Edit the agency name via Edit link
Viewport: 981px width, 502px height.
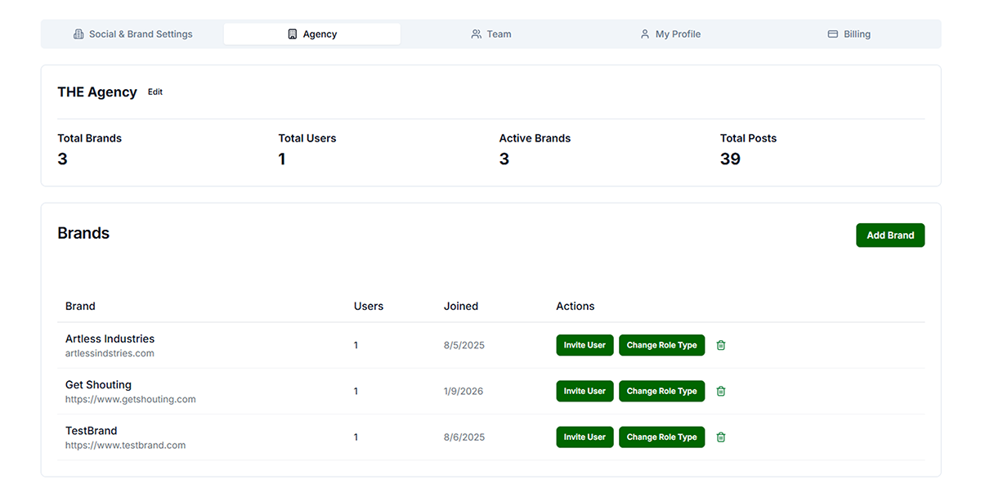pyautogui.click(x=155, y=92)
